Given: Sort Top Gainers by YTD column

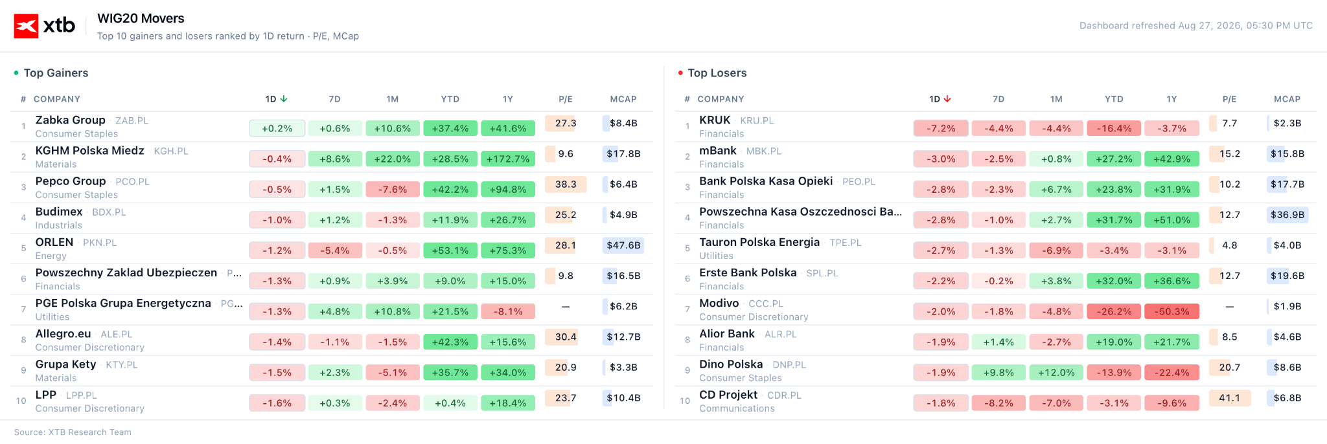Looking at the screenshot, I should point(450,99).
